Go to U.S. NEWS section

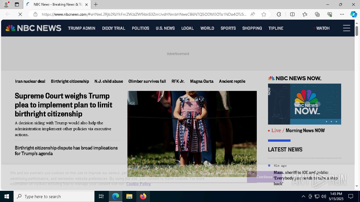[165, 28]
